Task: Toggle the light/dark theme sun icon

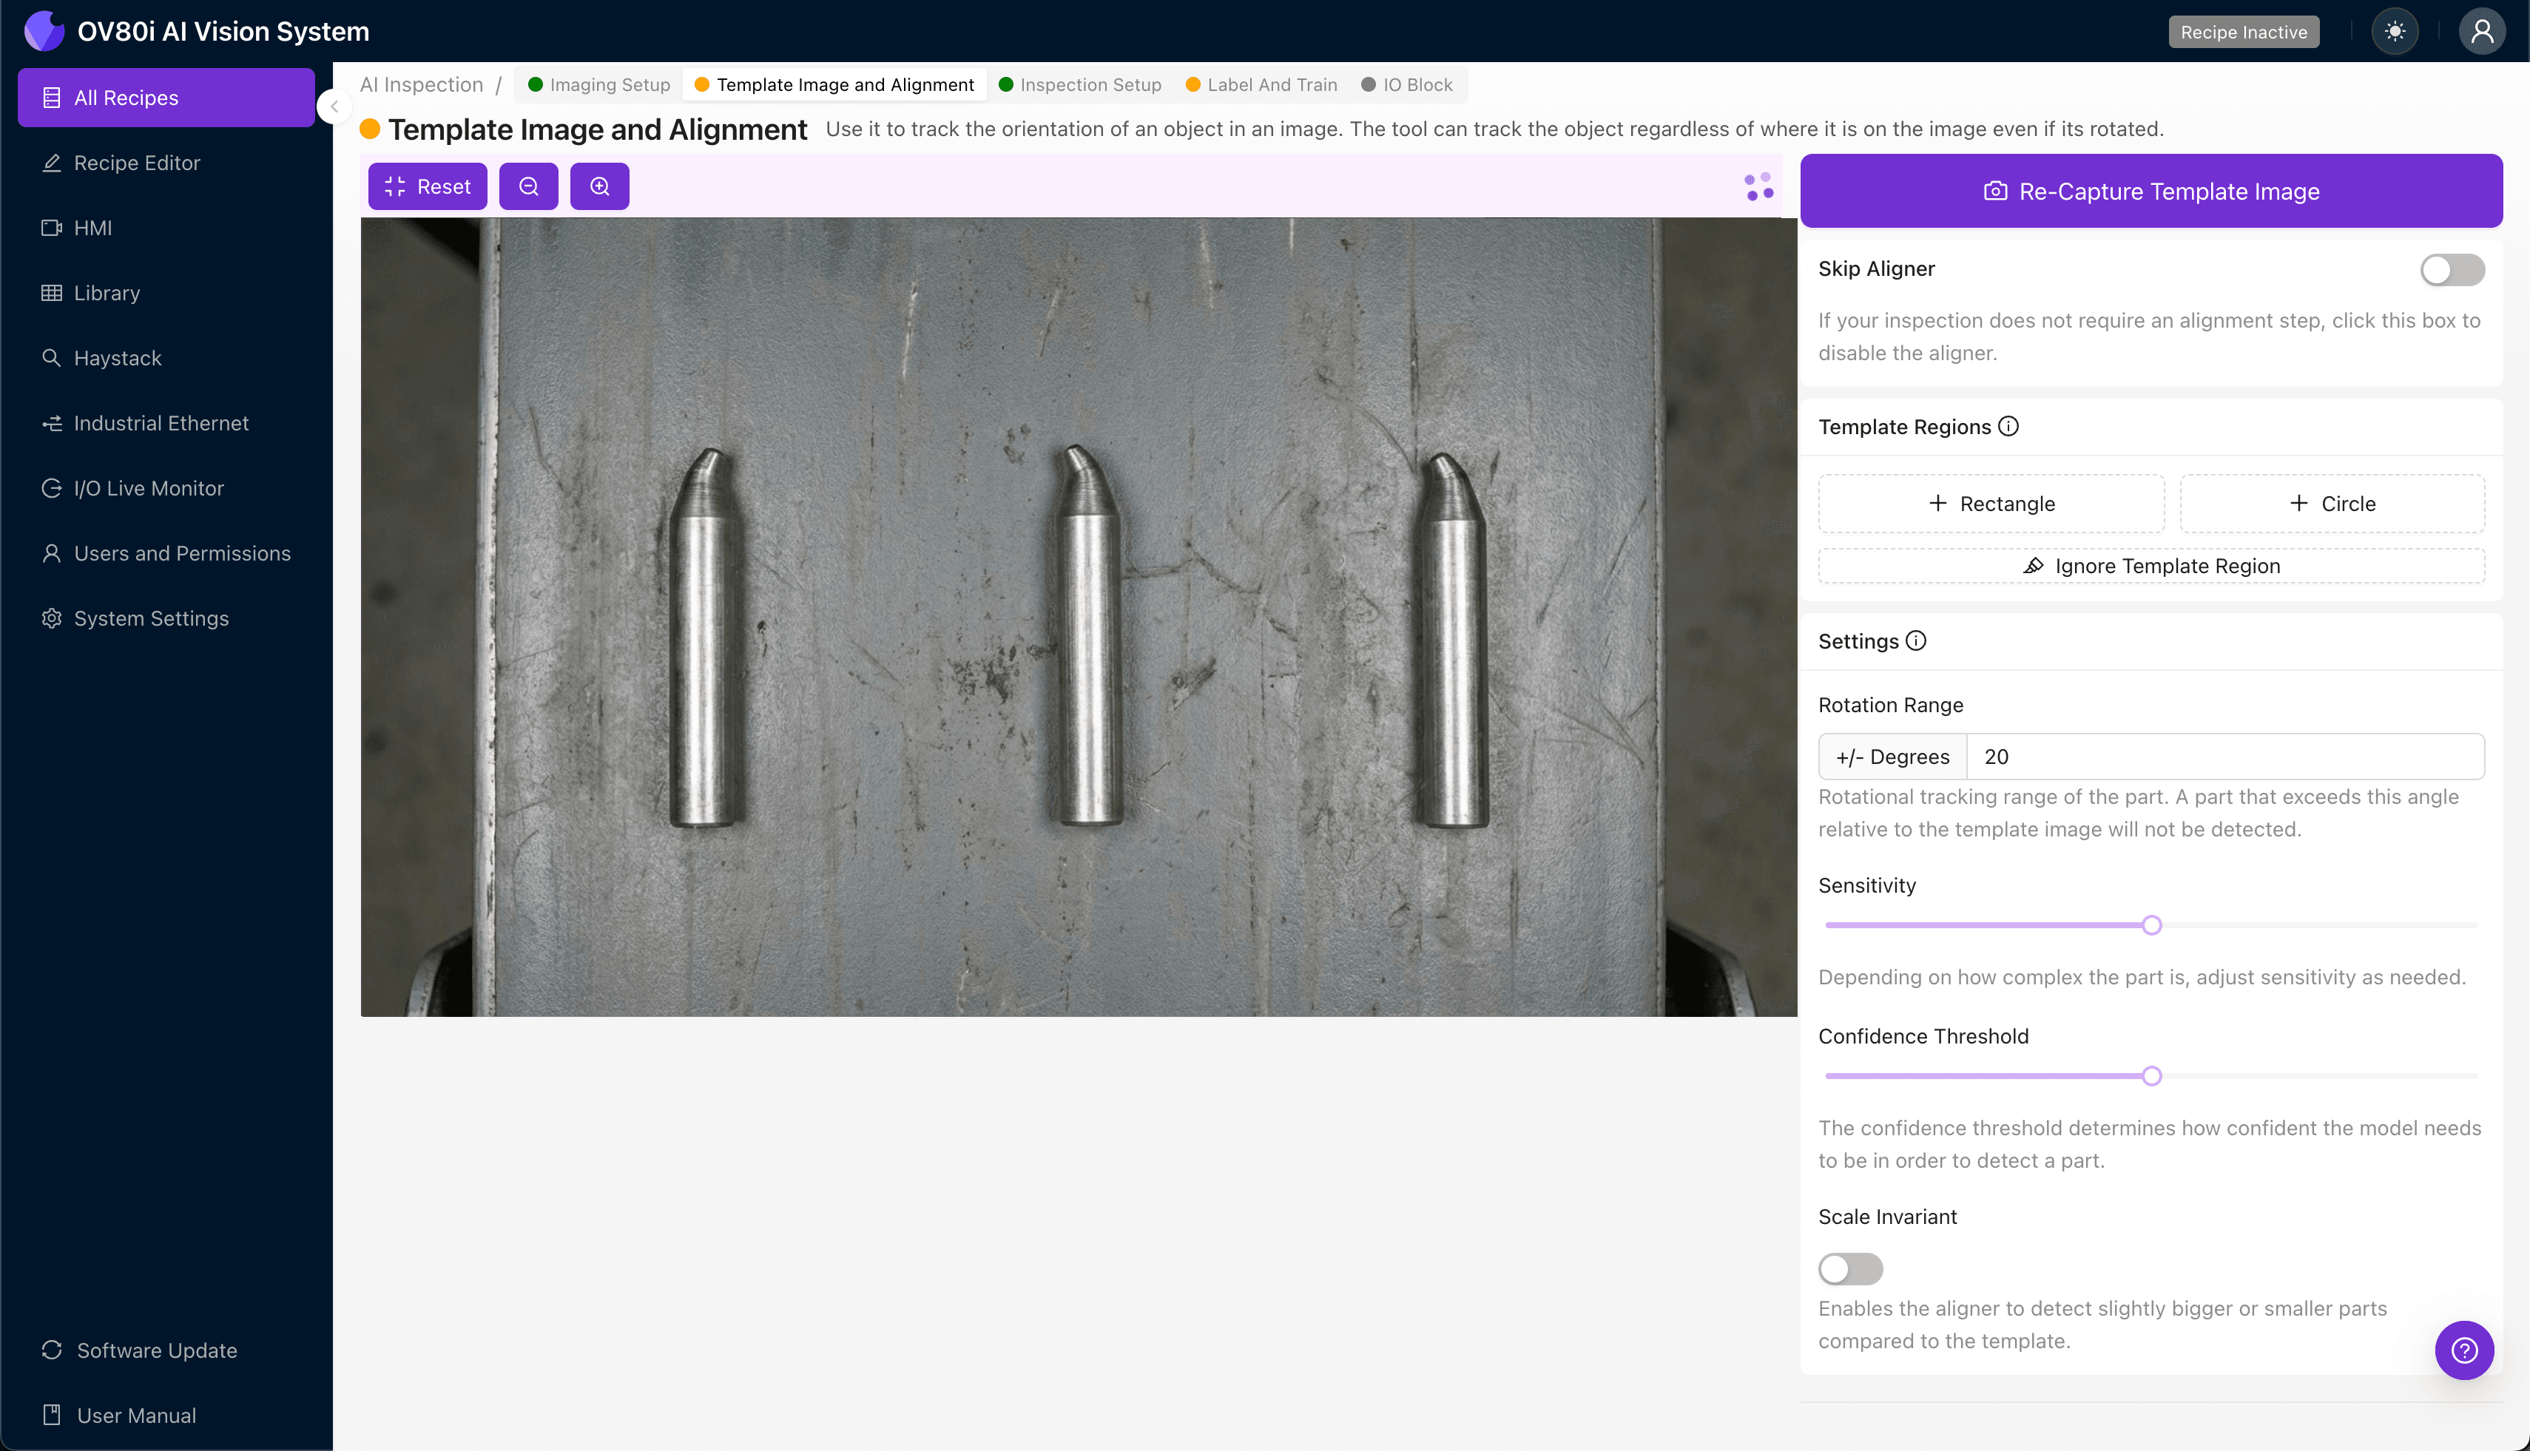Action: (x=2395, y=31)
